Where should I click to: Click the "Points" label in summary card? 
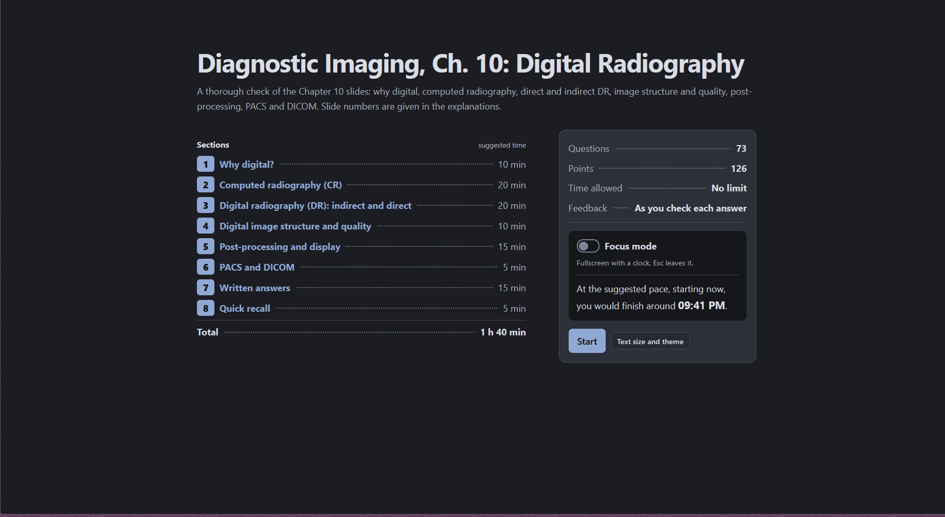pyautogui.click(x=581, y=168)
